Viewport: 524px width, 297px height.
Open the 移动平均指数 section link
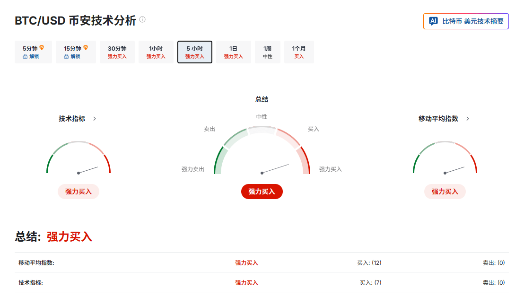pos(438,119)
